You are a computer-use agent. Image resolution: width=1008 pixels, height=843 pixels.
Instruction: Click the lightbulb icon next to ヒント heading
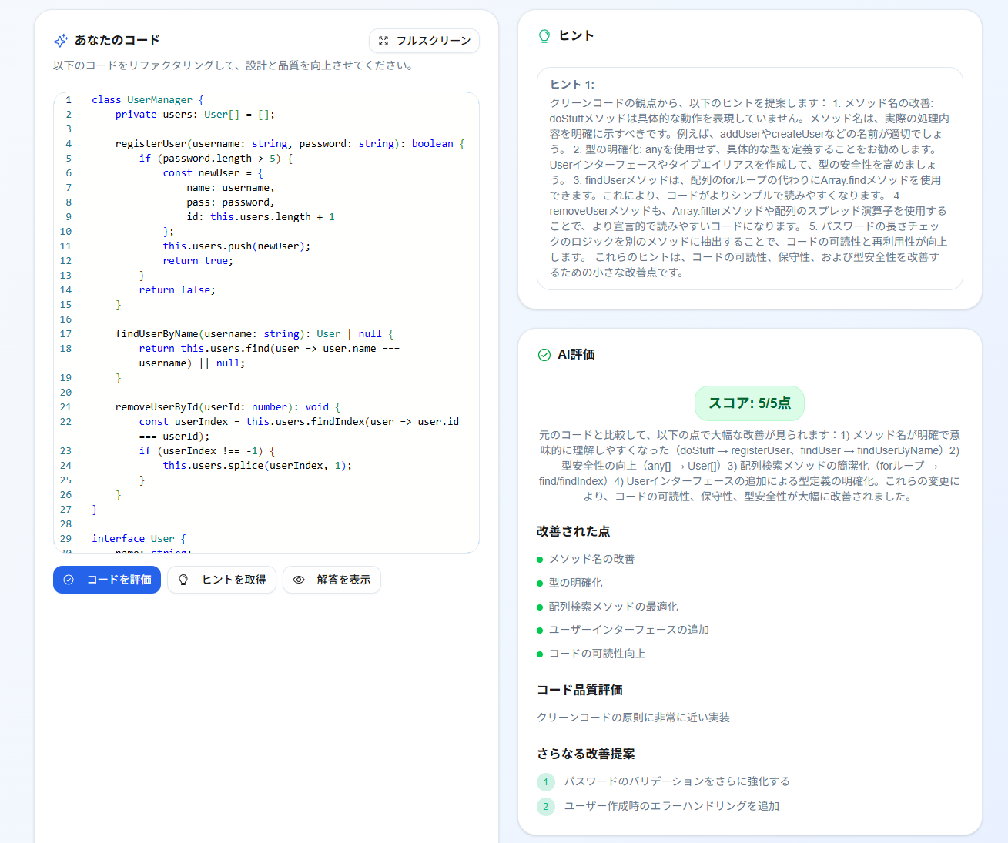(x=544, y=36)
